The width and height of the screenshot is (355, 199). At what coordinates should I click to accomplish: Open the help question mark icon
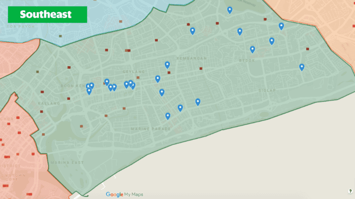350,191
